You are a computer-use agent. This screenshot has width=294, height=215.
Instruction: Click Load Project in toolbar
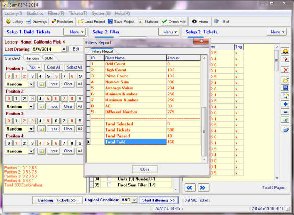(x=91, y=22)
